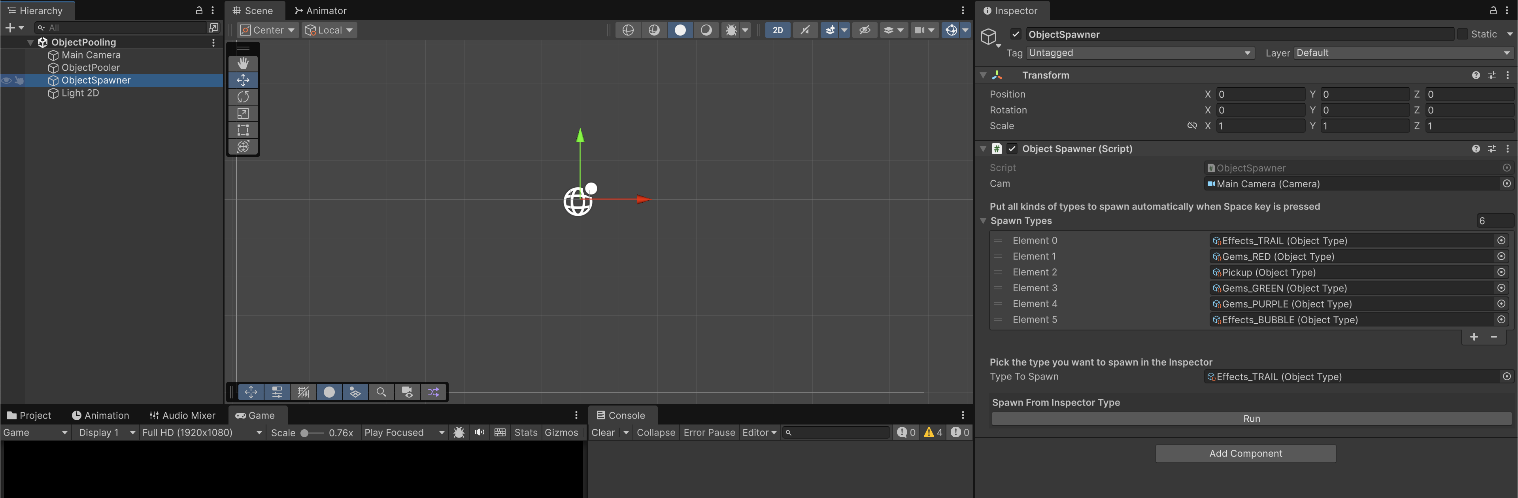This screenshot has height=498, width=1518.
Task: Remove the last Spawn Types element
Action: pos(1494,337)
